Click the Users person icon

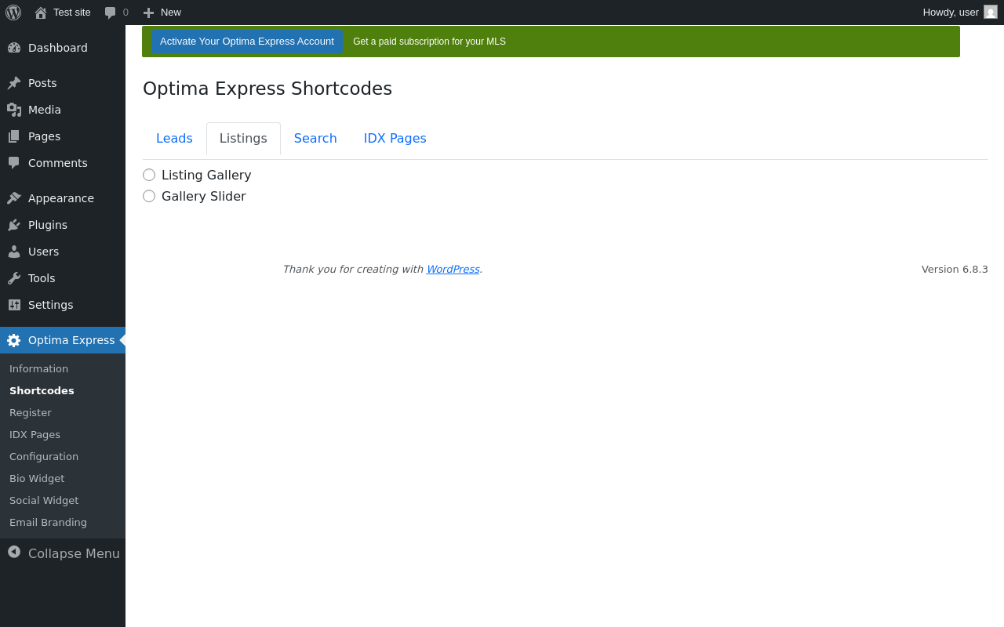pos(14,252)
